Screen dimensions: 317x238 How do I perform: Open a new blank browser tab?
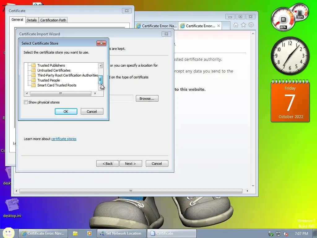[x=226, y=26]
